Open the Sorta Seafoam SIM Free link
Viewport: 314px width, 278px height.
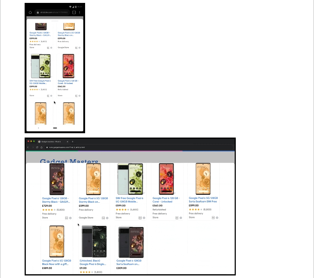tap(203, 199)
